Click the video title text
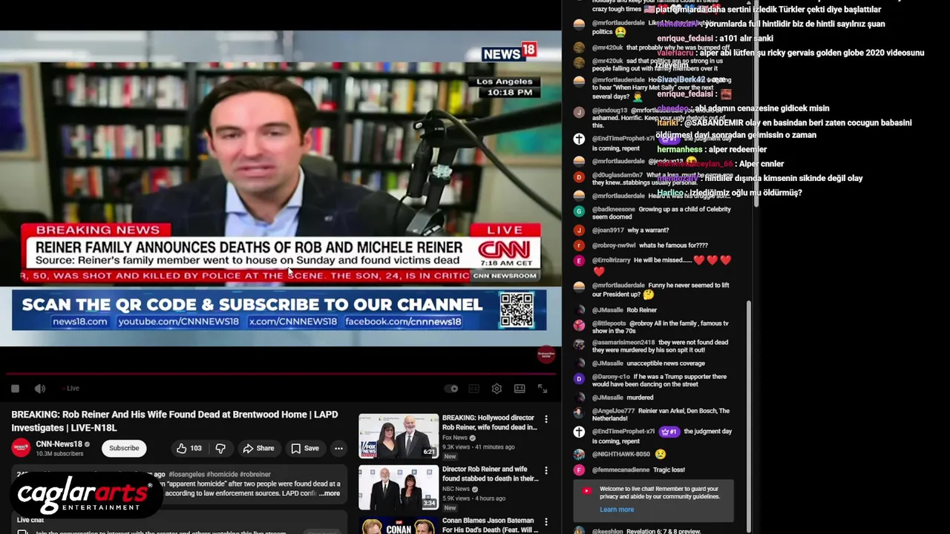Viewport: 950px width, 534px height. (x=174, y=421)
